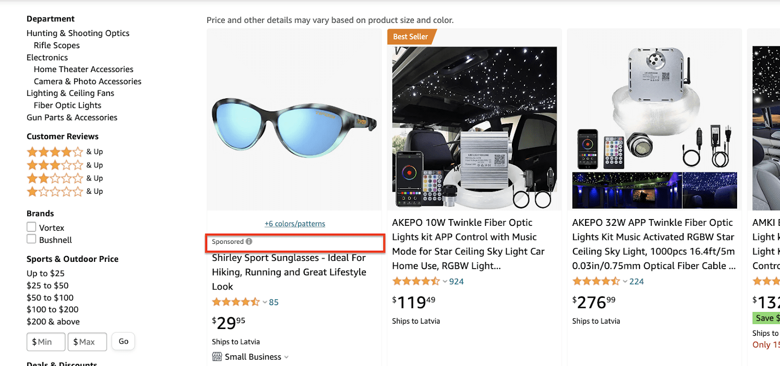Image resolution: width=780 pixels, height=366 pixels.
Task: Check the Bushnell brand checkbox
Action: click(31, 239)
